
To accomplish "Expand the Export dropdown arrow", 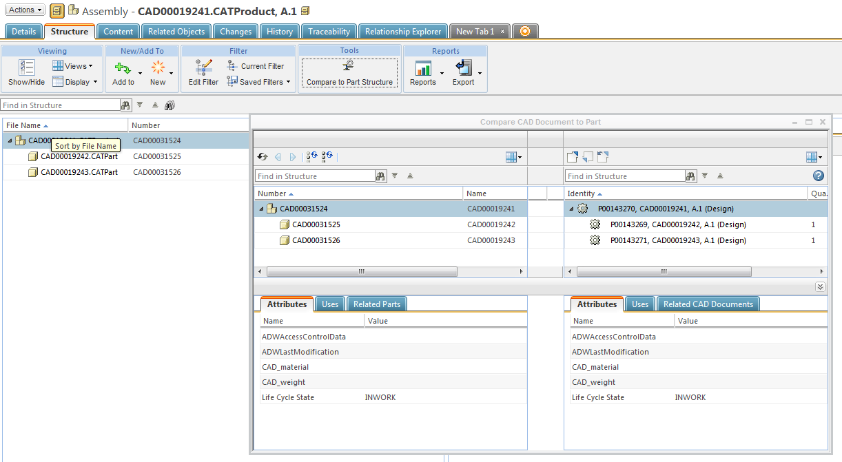I will 480,73.
